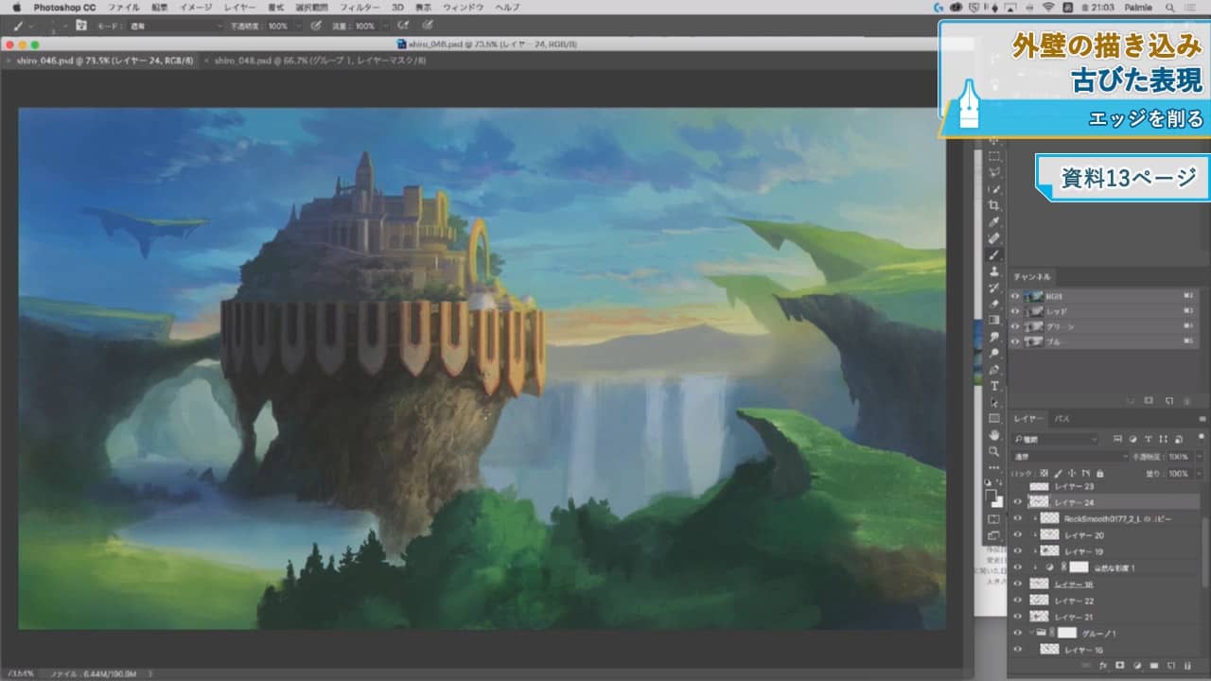Open the layer blend mode dropdown
This screenshot has height=681, width=1211.
1069,456
